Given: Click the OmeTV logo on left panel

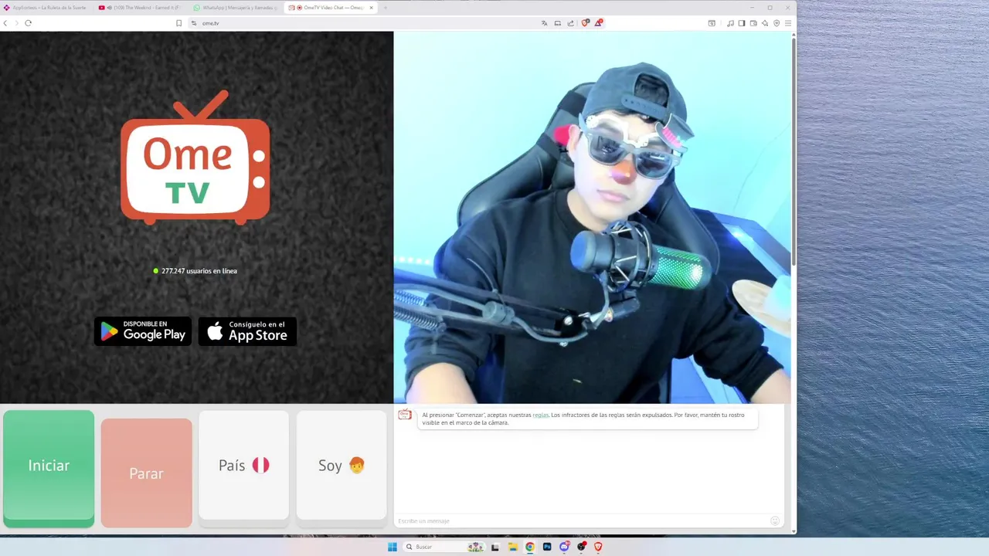Looking at the screenshot, I should pos(195,158).
